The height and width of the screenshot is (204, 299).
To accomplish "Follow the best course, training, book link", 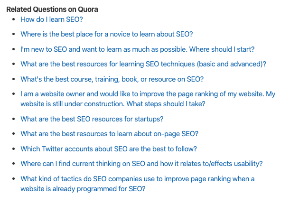I will click(x=112, y=79).
